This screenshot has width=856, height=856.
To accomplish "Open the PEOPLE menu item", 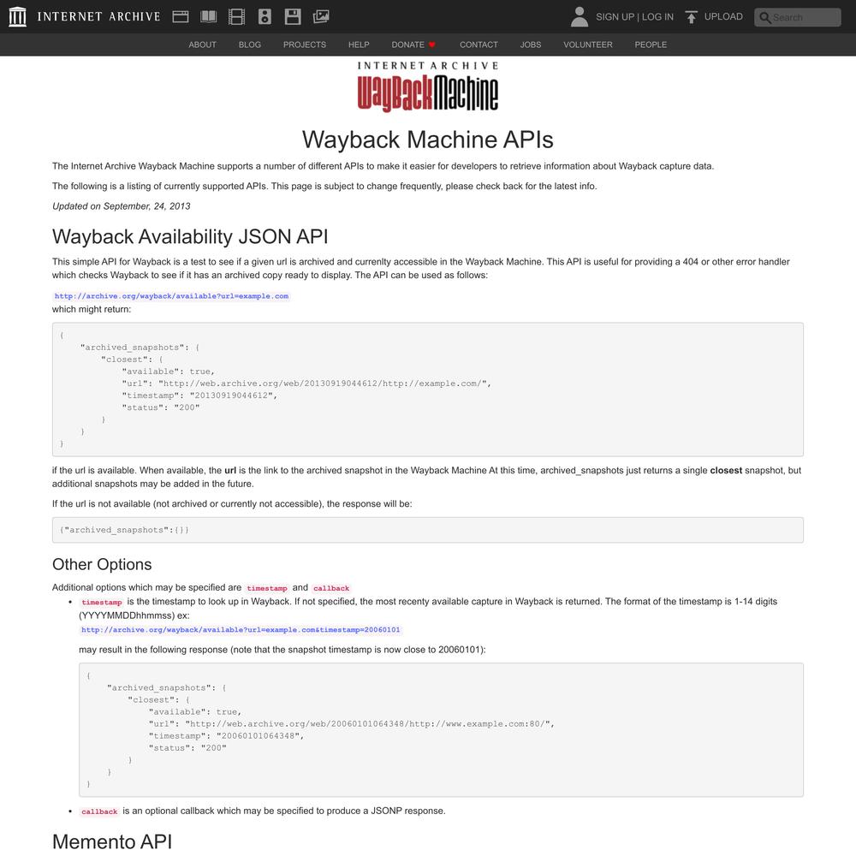I will pyautogui.click(x=651, y=45).
